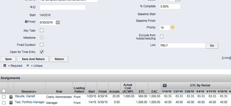231x106 pixels.
Task: Click the Priority field showing 18
Action: coord(165,28)
